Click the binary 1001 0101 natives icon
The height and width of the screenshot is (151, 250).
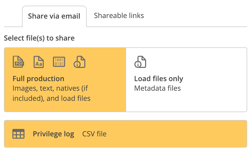(59, 62)
